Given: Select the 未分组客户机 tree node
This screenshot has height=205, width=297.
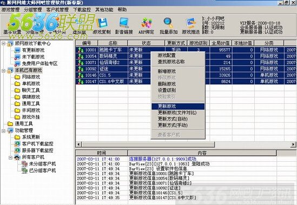Looking at the screenshot, I should point(42,164).
